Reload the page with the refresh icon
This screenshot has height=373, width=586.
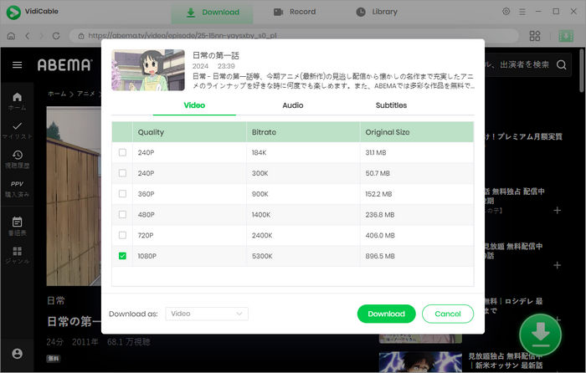point(56,36)
